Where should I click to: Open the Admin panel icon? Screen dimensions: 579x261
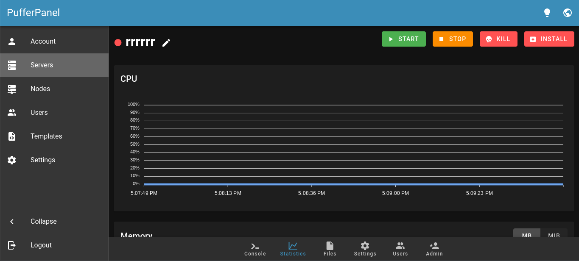[434, 249]
